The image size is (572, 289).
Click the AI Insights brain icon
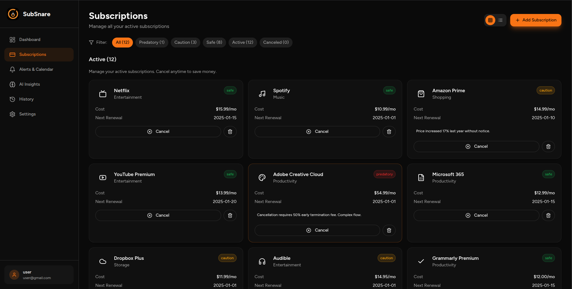[12, 84]
